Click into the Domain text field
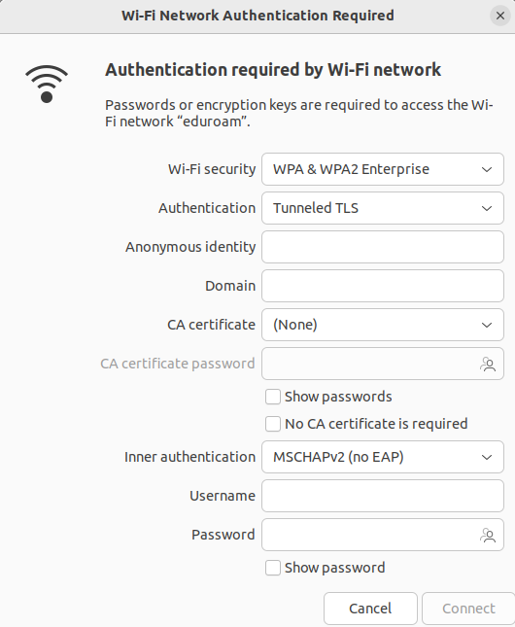This screenshot has width=515, height=627. click(383, 286)
